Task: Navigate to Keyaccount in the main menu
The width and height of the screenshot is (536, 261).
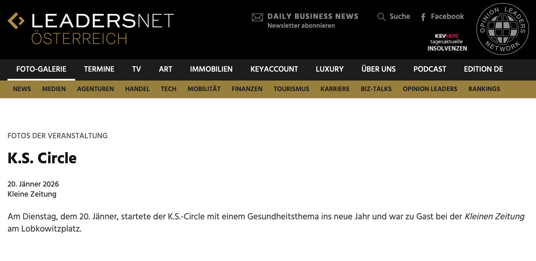Action: [274, 69]
